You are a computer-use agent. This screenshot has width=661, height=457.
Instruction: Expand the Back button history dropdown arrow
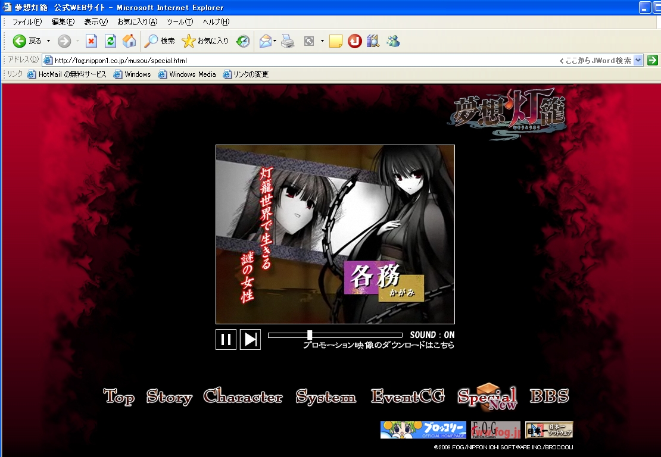tap(49, 41)
